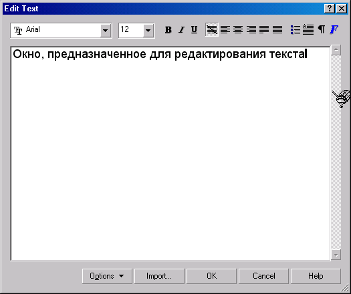The width and height of the screenshot is (351, 294).
Task: Confirm with the OK button
Action: pos(211,276)
